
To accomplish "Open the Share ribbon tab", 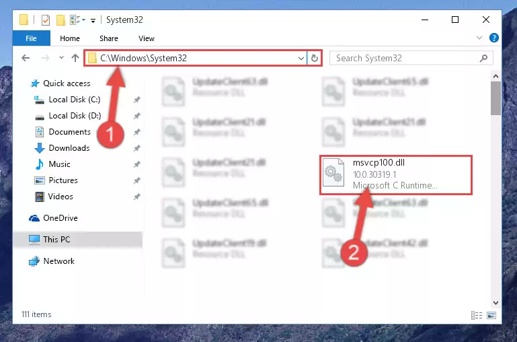I will (109, 38).
